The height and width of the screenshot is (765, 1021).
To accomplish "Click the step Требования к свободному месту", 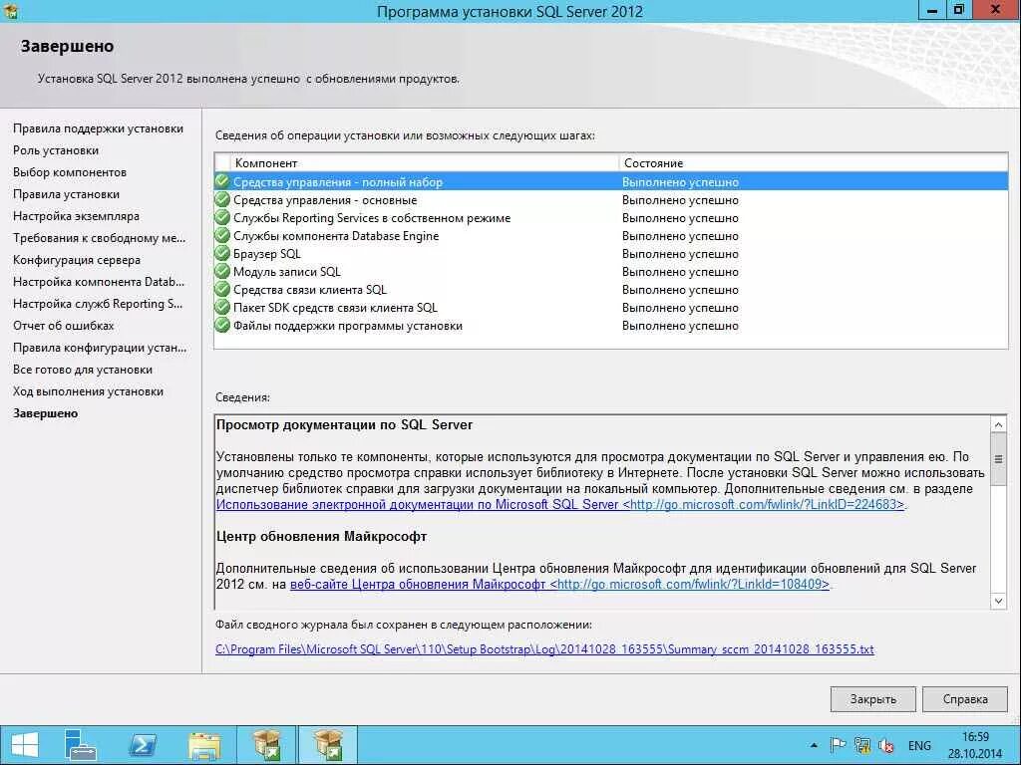I will click(x=100, y=238).
